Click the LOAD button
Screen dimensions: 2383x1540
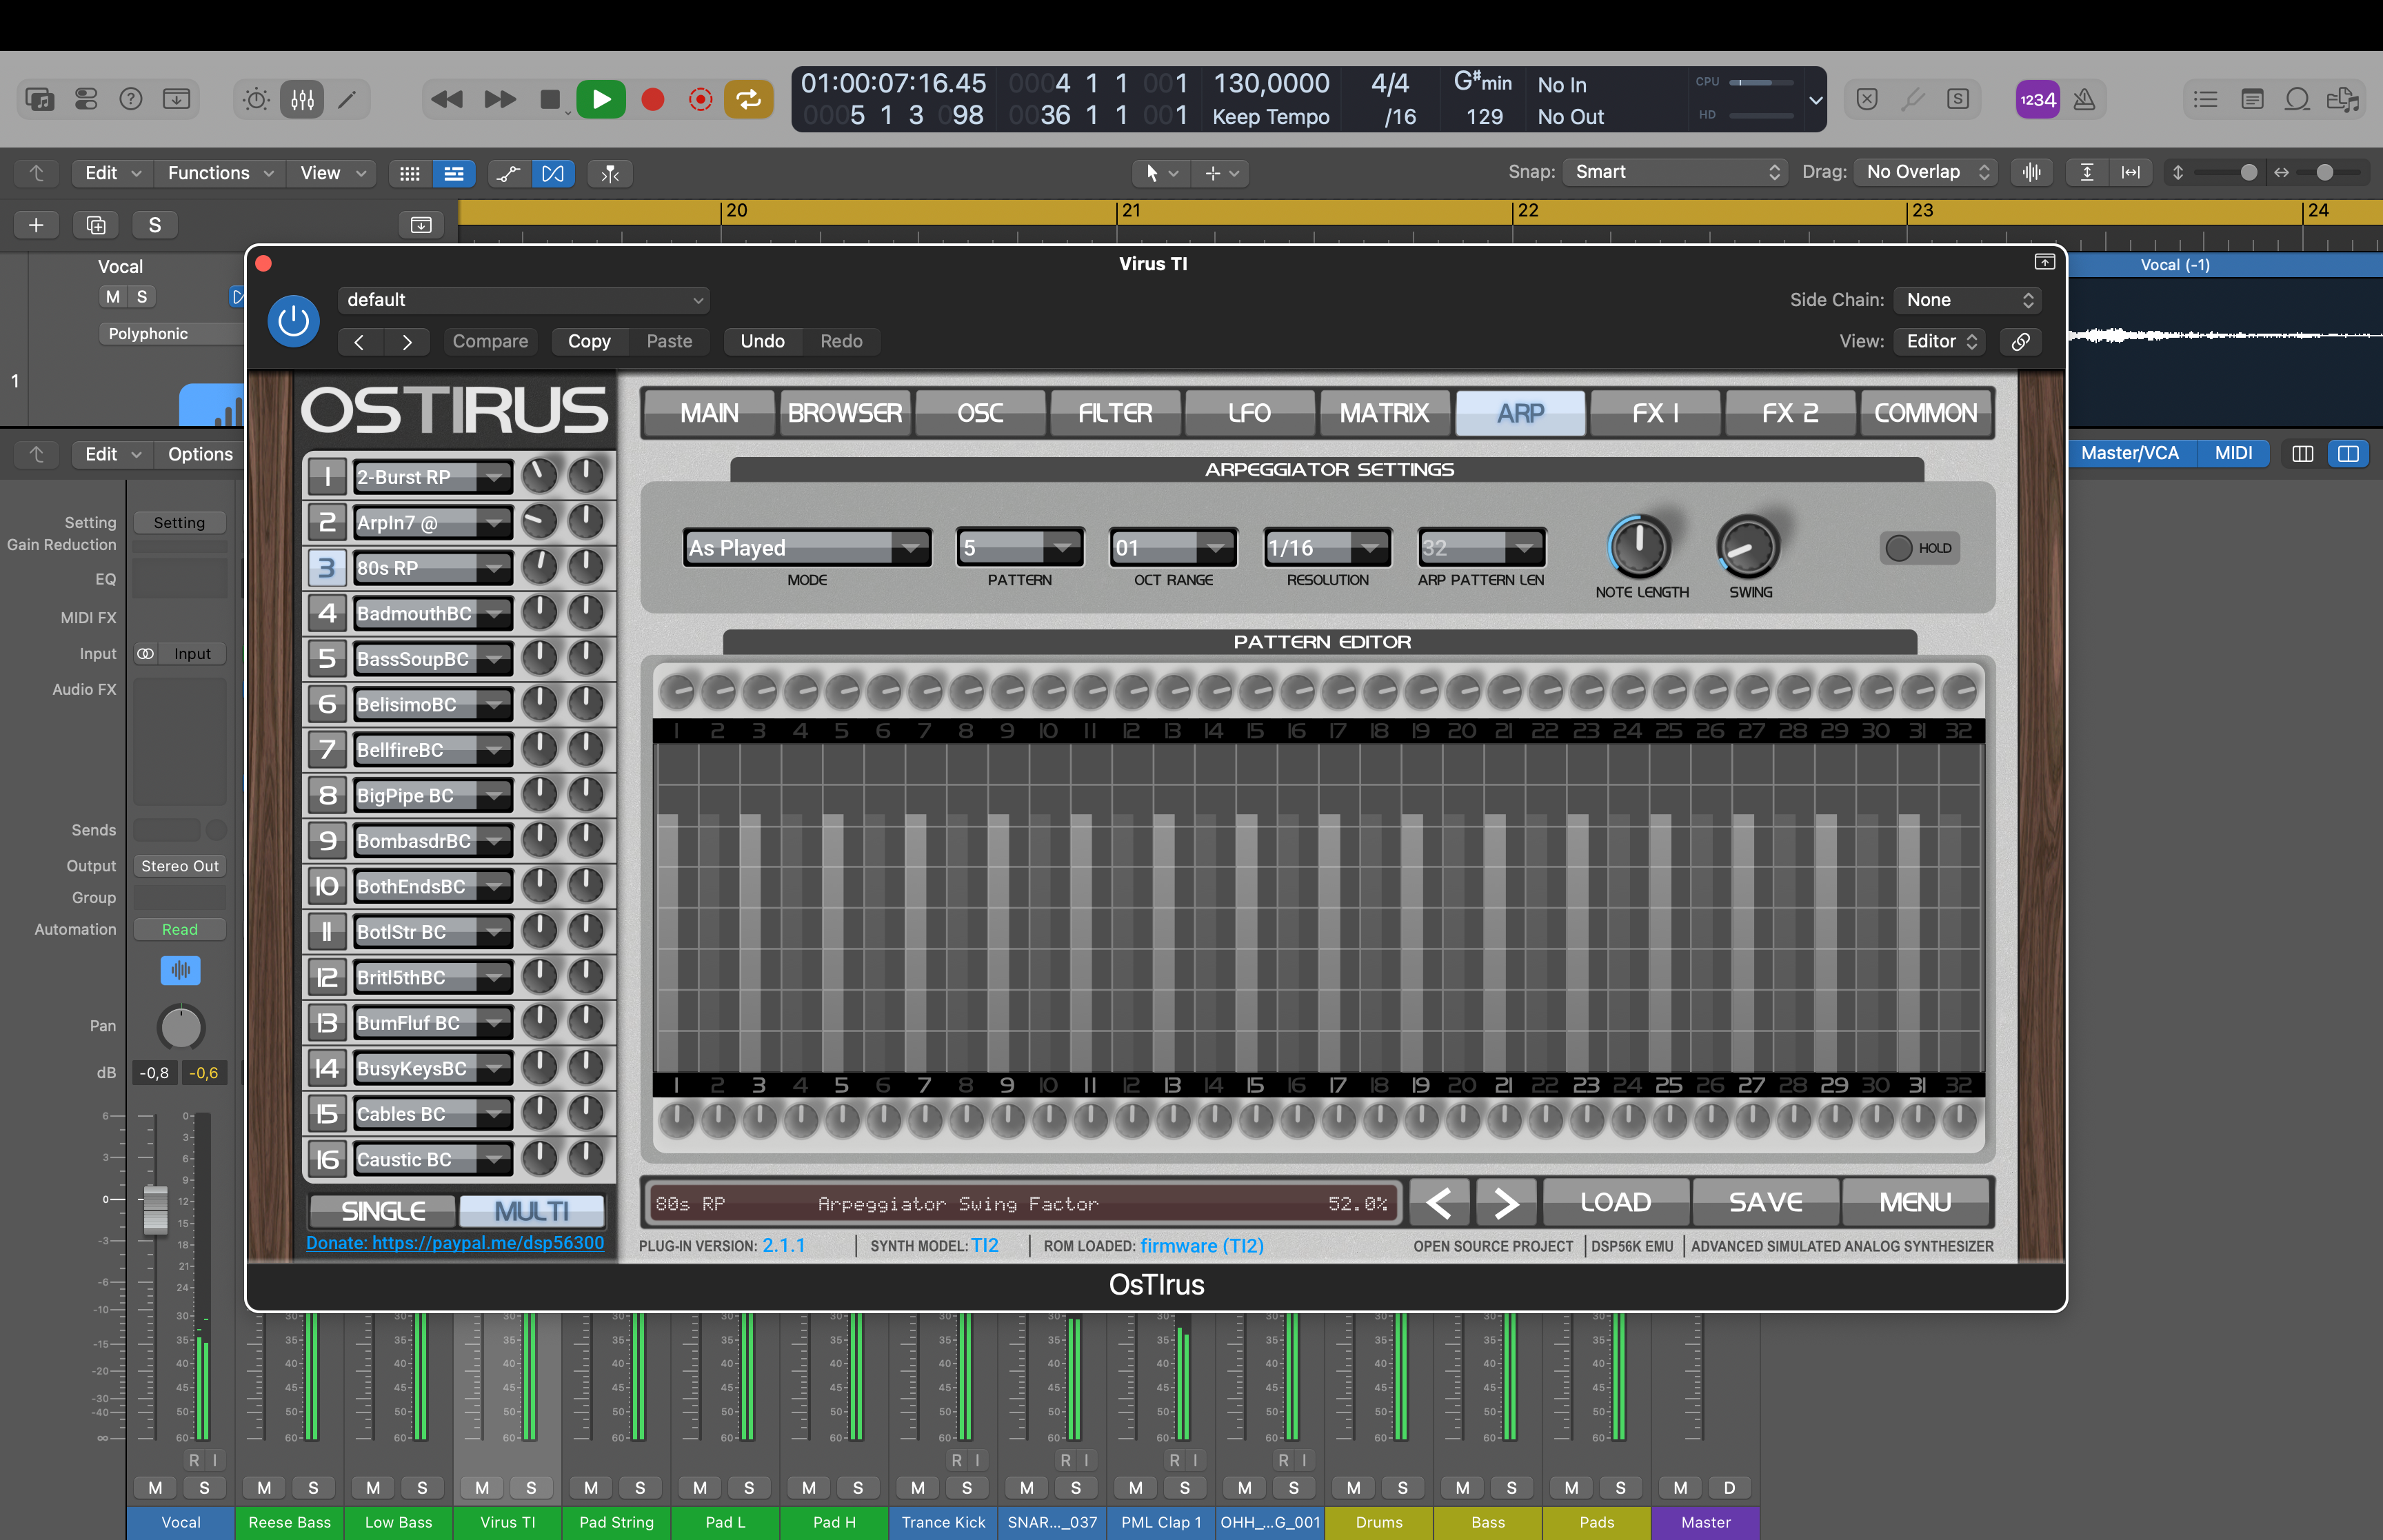point(1616,1202)
